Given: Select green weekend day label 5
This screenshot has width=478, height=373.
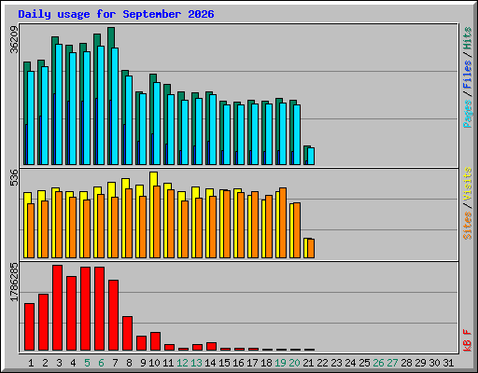Looking at the screenshot, I should click(x=87, y=363).
